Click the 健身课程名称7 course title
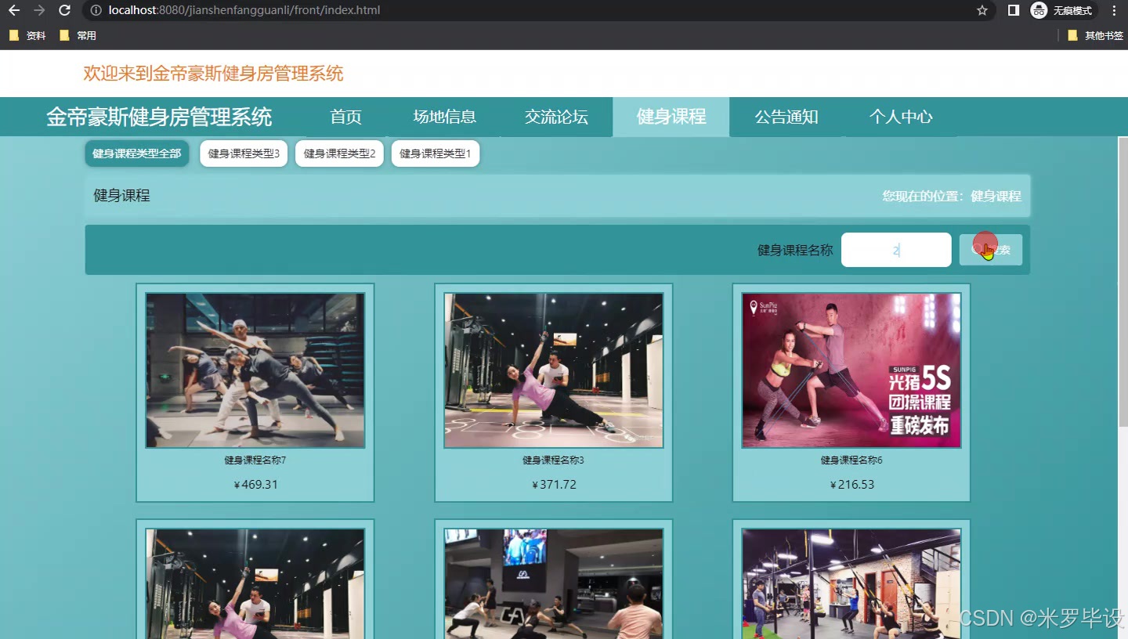Viewport: 1128px width, 639px height. pyautogui.click(x=255, y=460)
